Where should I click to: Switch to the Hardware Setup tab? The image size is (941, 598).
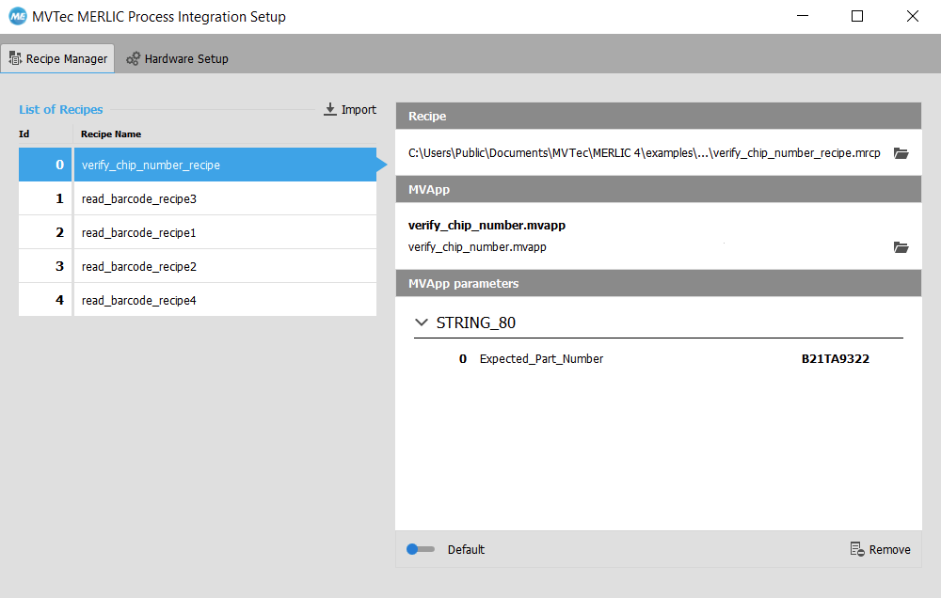coord(177,58)
